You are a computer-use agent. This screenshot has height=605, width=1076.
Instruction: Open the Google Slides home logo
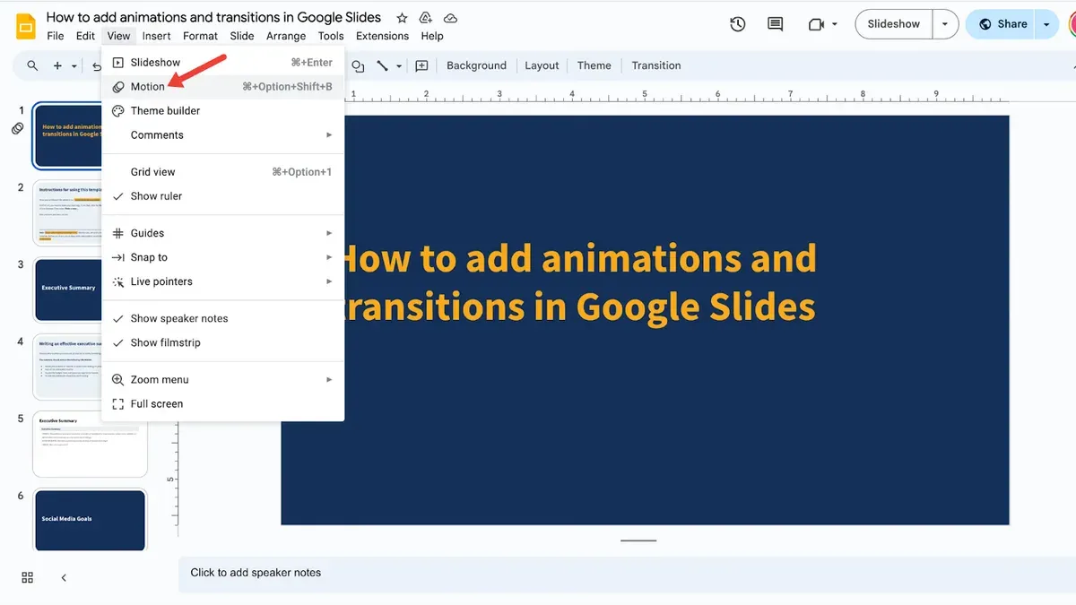(25, 26)
